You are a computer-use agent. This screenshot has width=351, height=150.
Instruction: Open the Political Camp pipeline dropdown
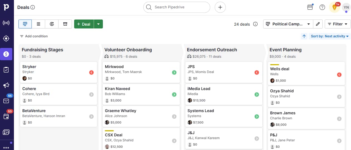[288, 24]
